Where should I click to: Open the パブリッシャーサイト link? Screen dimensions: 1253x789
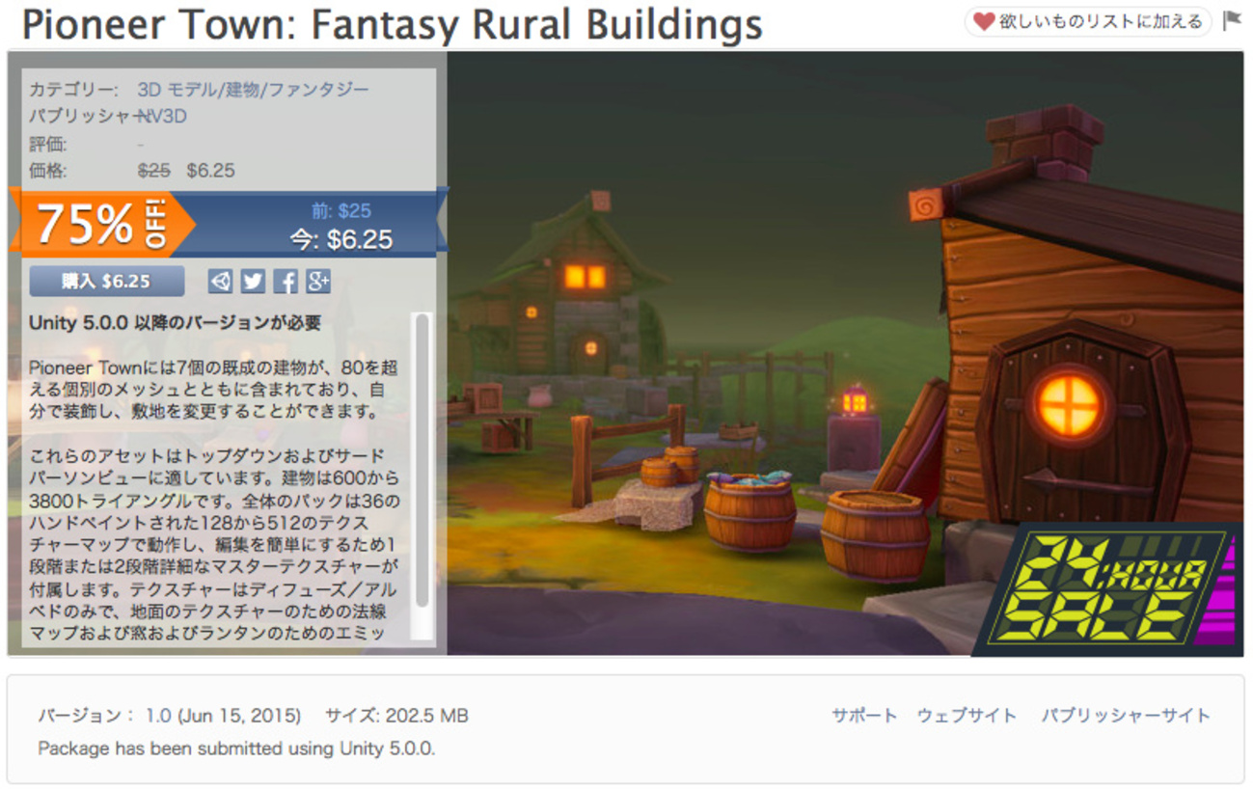click(x=1126, y=715)
